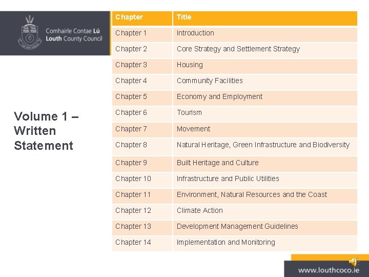369x277 pixels.
Task: Select the Economy and Employment title
Action: [219, 96]
